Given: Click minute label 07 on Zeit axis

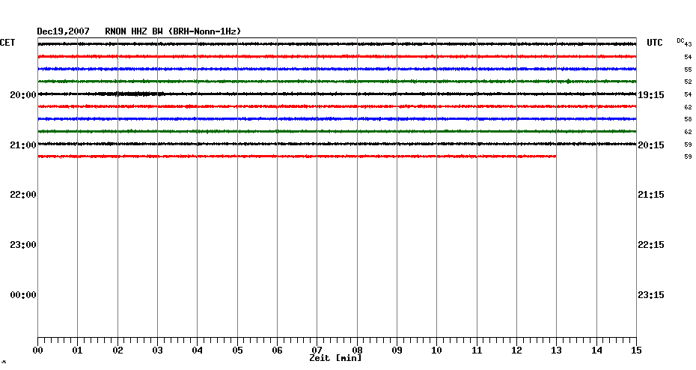Looking at the screenshot, I should 317,351.
